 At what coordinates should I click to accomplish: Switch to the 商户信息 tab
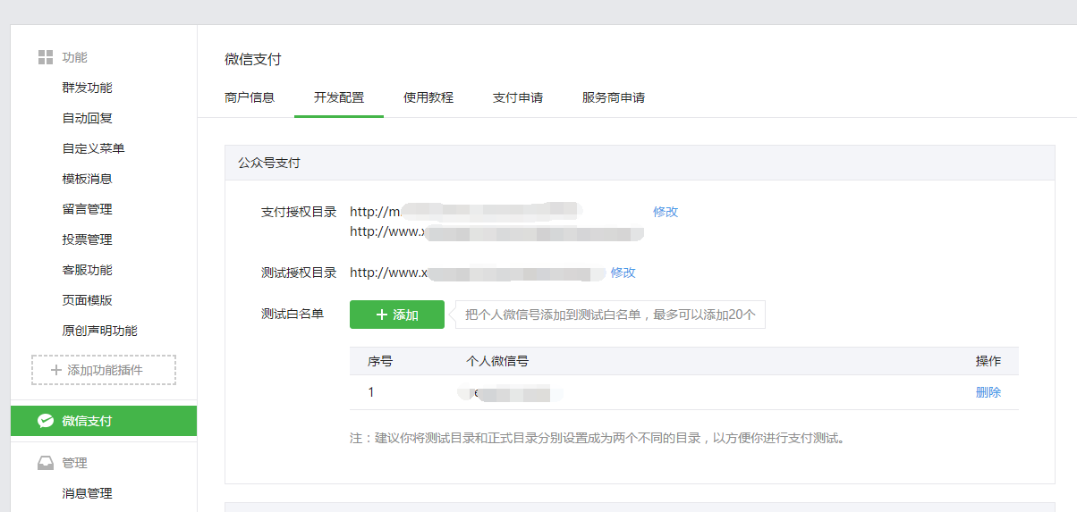[x=250, y=97]
